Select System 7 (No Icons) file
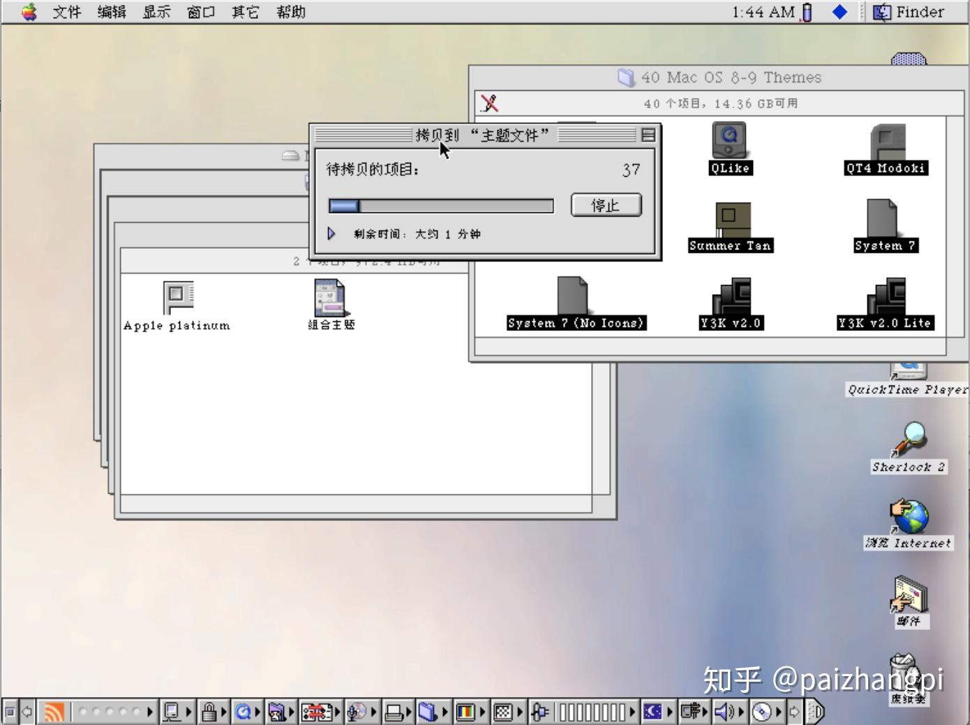Screen dimensions: 970x725 [x=574, y=295]
